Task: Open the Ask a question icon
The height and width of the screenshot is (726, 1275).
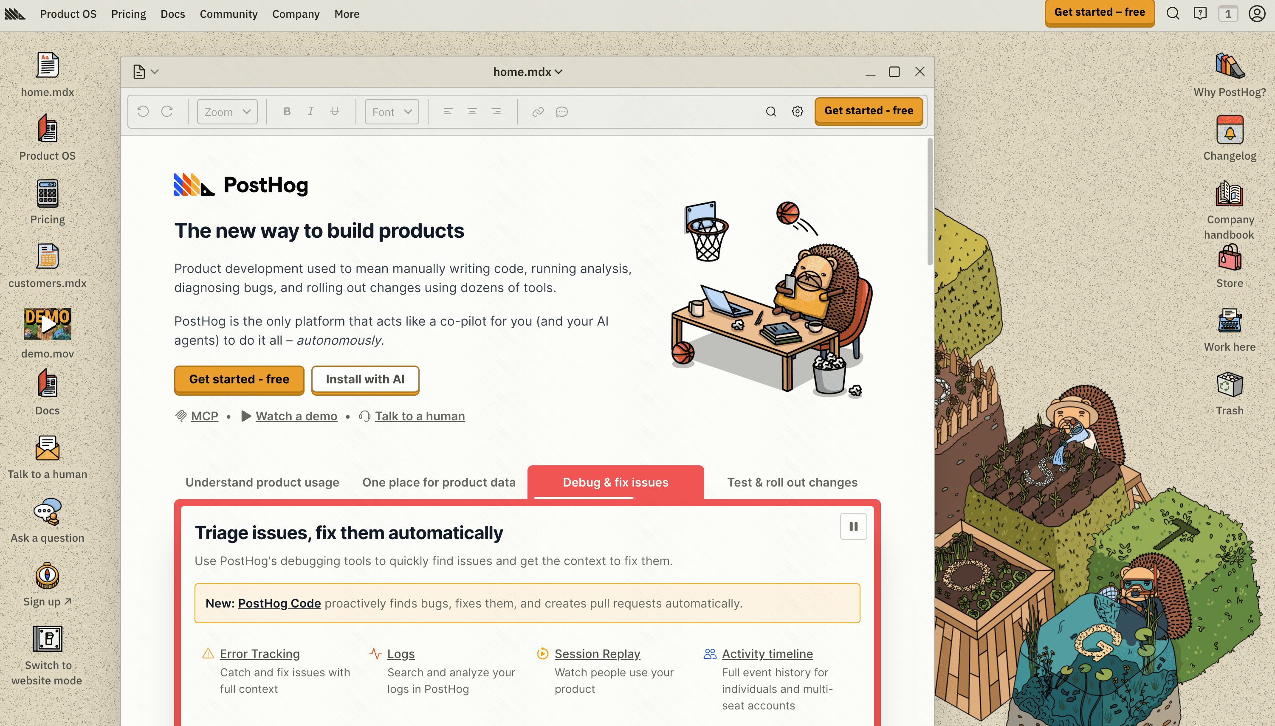Action: coord(48,512)
